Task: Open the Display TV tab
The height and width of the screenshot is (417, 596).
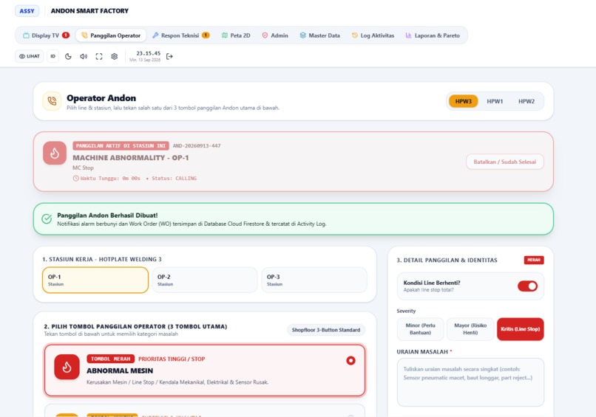Action: (x=46, y=35)
